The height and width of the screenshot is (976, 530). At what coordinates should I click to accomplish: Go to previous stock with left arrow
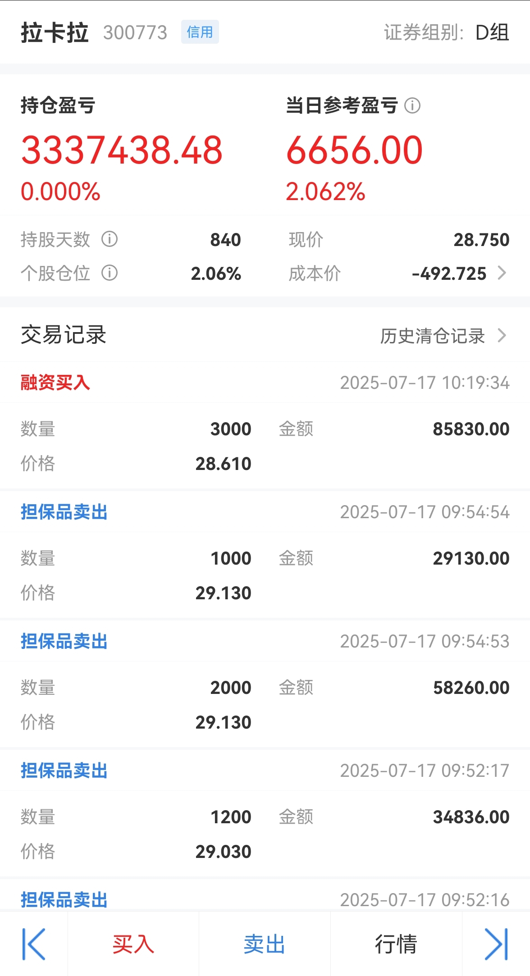34,944
